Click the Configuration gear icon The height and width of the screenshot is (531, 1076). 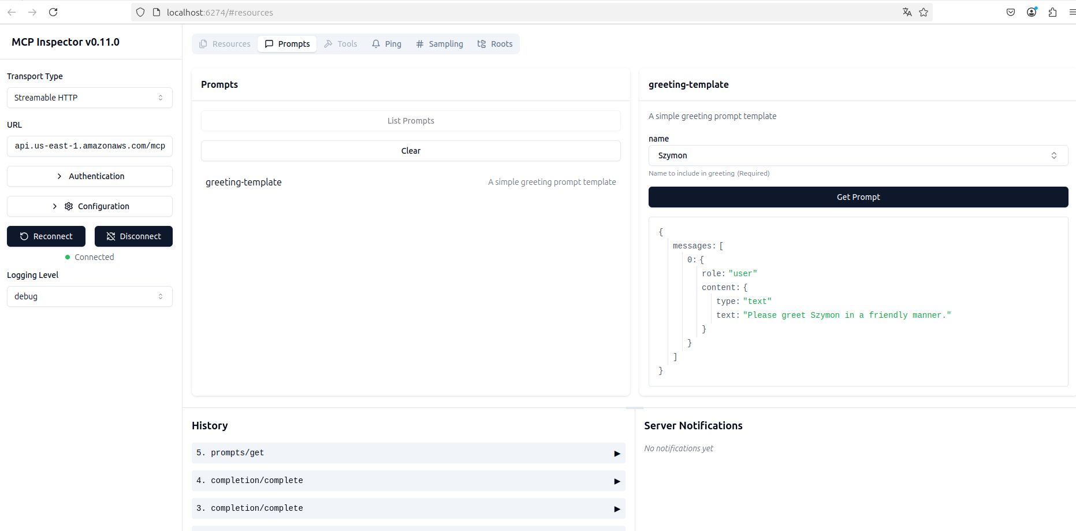point(69,206)
